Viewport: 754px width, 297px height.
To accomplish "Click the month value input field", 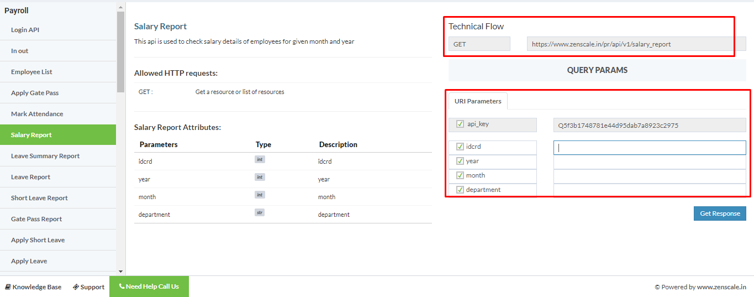I will [650, 176].
